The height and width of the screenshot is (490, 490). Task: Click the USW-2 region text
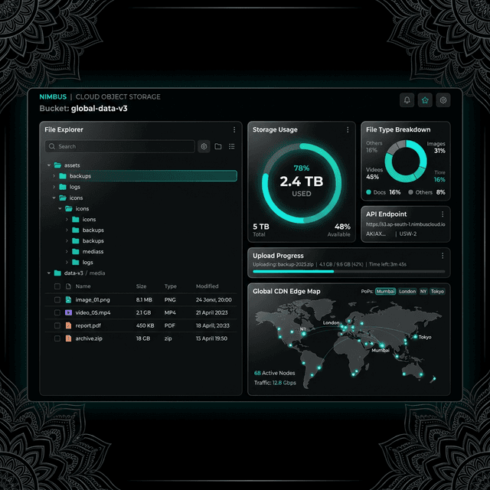click(408, 234)
